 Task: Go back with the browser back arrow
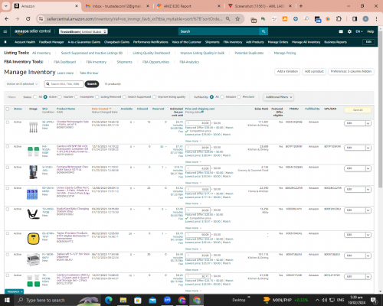7,19
